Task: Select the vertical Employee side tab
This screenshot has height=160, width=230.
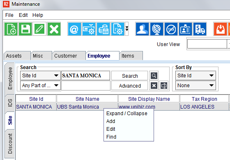Action: point(10,79)
